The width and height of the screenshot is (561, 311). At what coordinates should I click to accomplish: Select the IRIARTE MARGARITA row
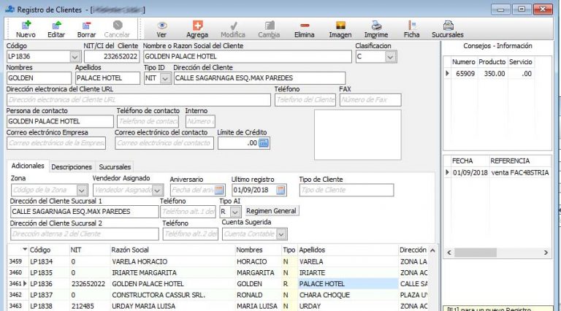(x=218, y=273)
